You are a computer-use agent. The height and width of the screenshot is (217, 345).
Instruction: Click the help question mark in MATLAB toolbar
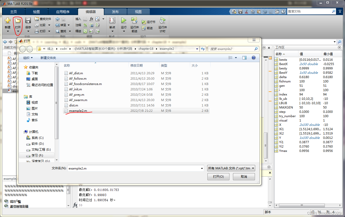tap(283, 11)
